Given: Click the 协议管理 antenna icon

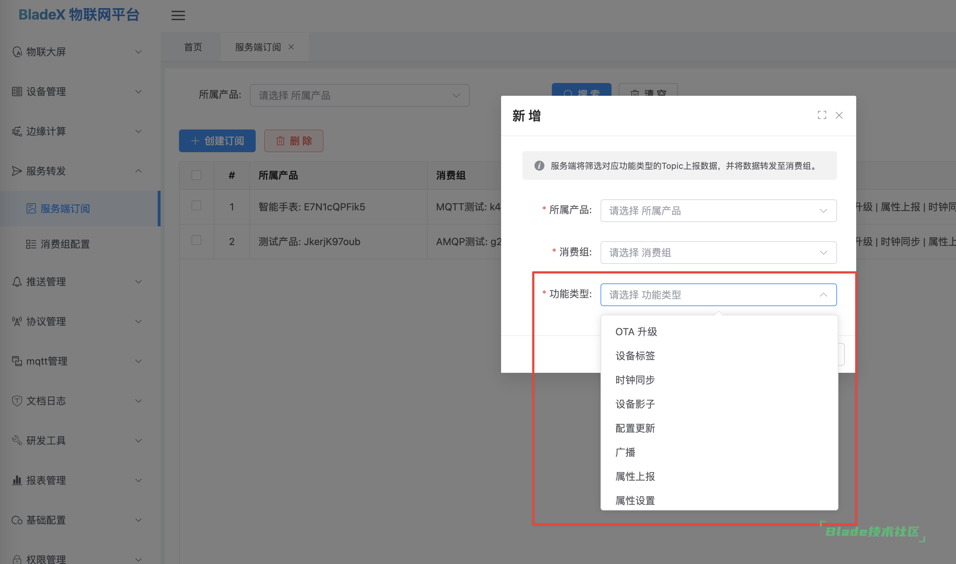Looking at the screenshot, I should (17, 321).
